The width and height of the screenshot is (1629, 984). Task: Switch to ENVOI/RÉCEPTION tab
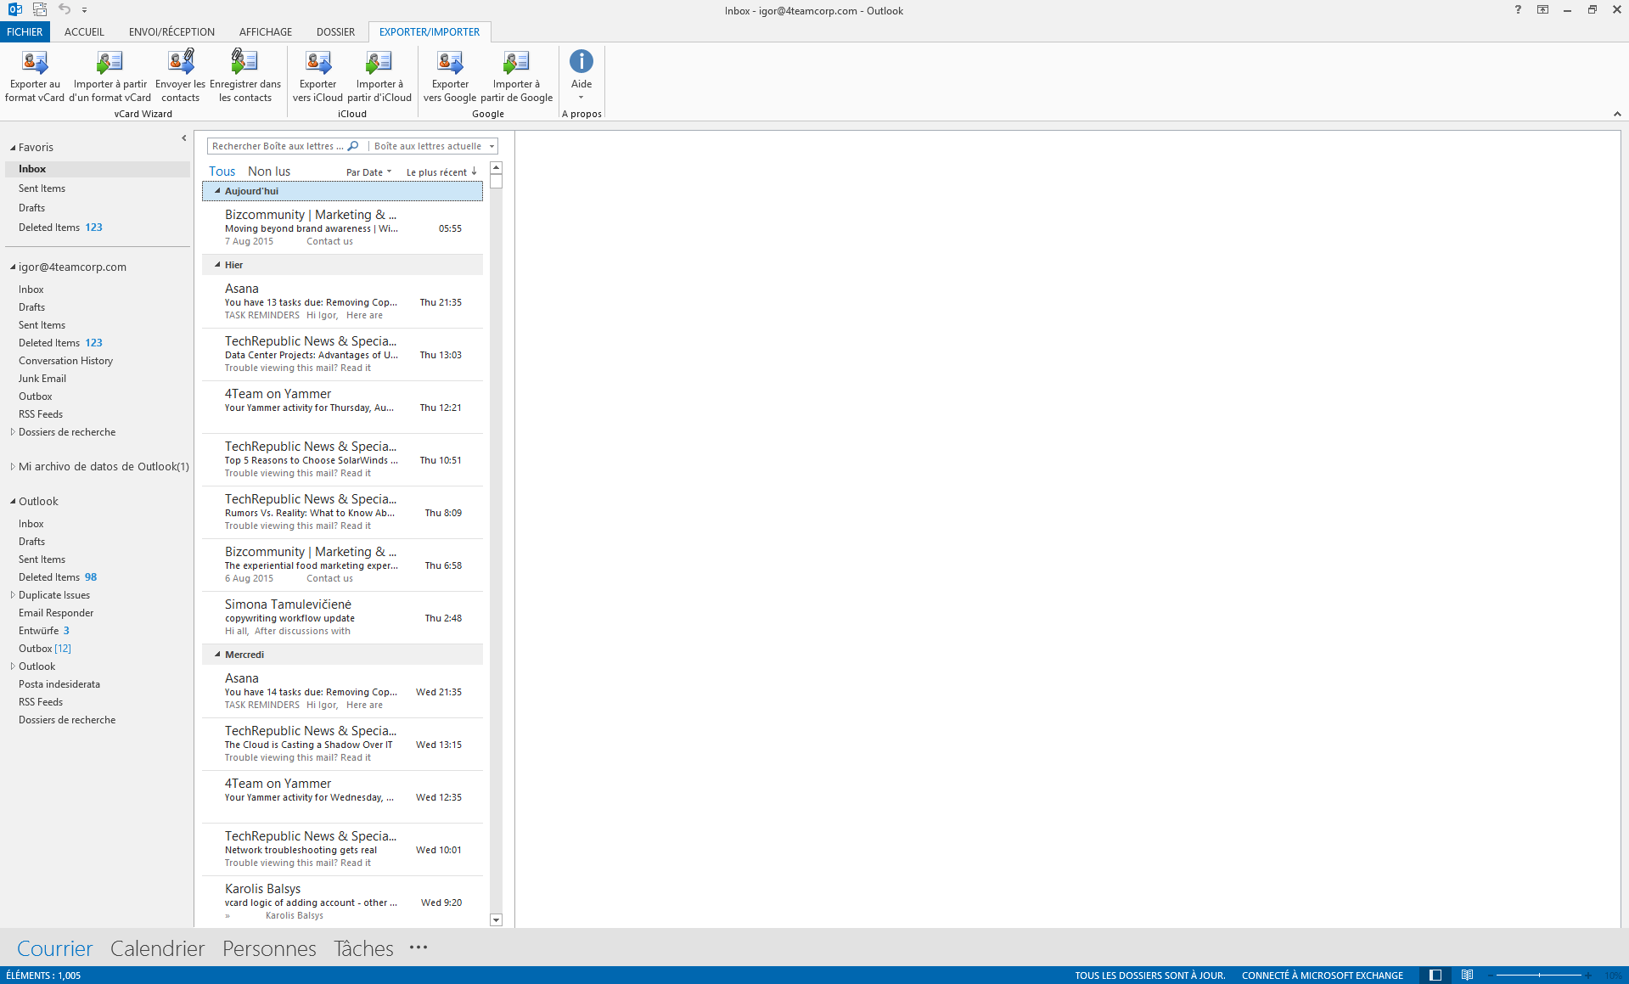point(171,31)
